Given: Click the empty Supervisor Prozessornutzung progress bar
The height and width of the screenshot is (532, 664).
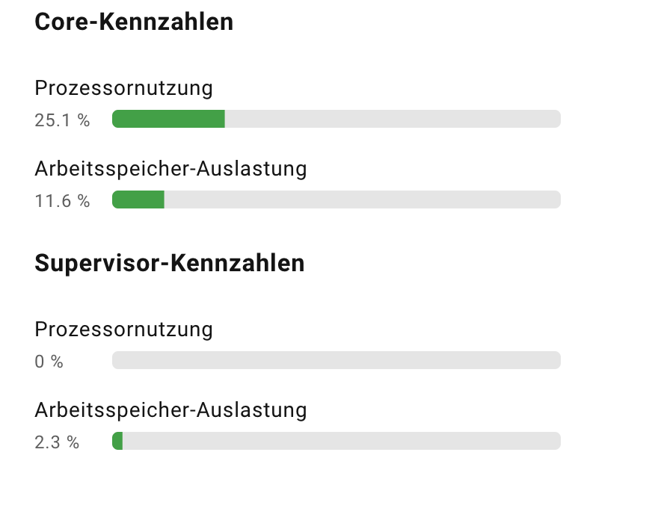Looking at the screenshot, I should (336, 360).
